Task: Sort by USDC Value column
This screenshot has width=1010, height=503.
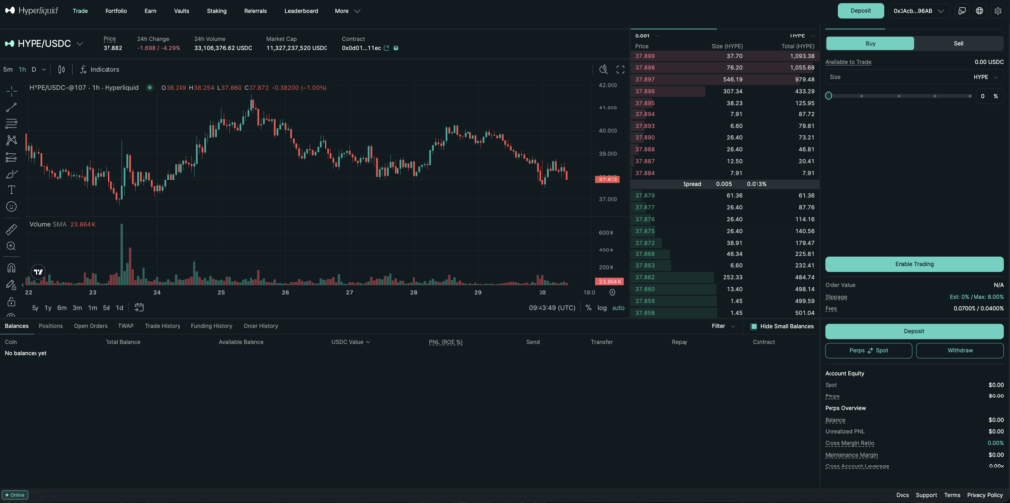Action: [x=351, y=342]
